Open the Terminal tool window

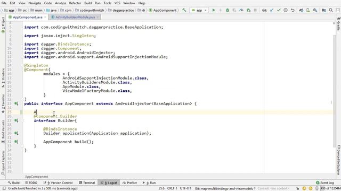87,183
